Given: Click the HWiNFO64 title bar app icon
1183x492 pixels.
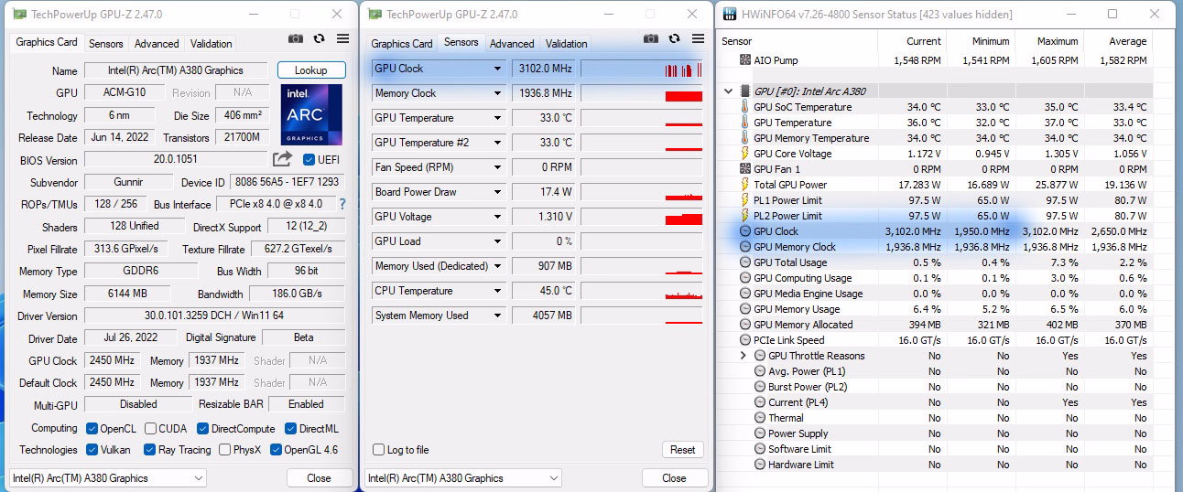Looking at the screenshot, I should (730, 14).
